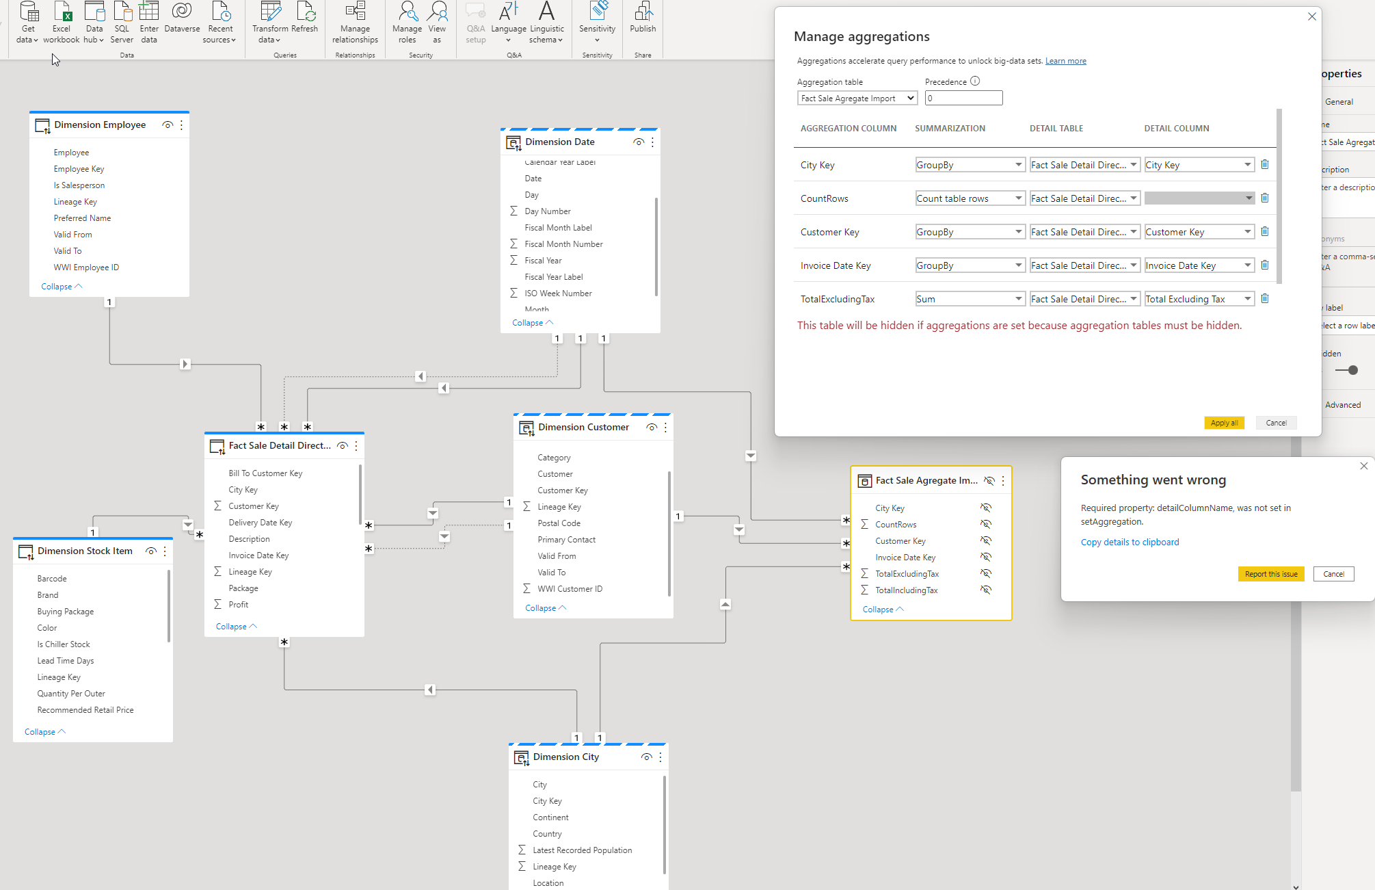Toggle Fact Sale Detail table visibility

[x=343, y=445]
